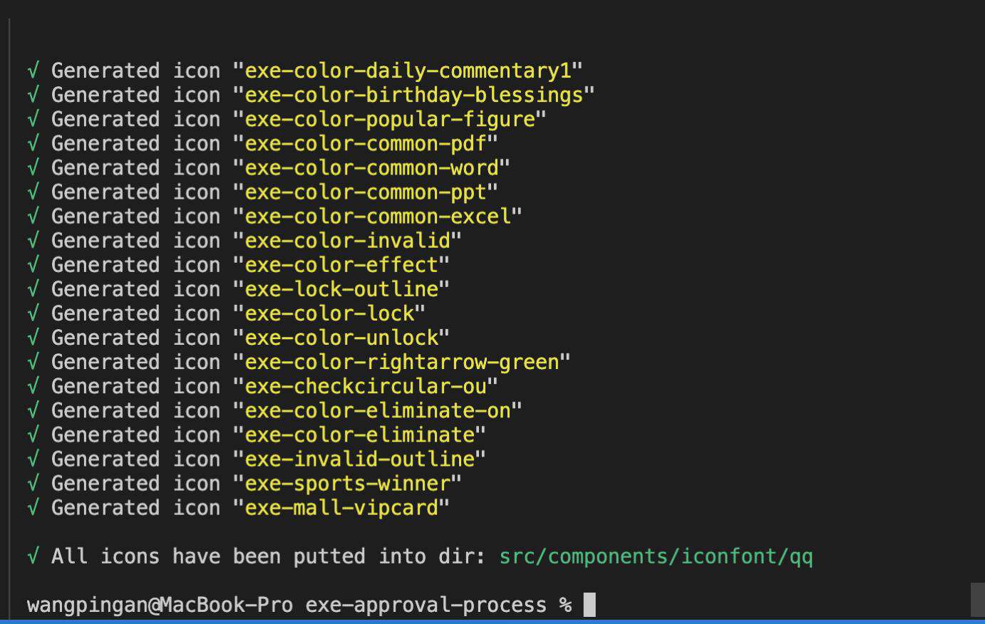Click the "exe-color-common-pdf" text

click(x=366, y=144)
